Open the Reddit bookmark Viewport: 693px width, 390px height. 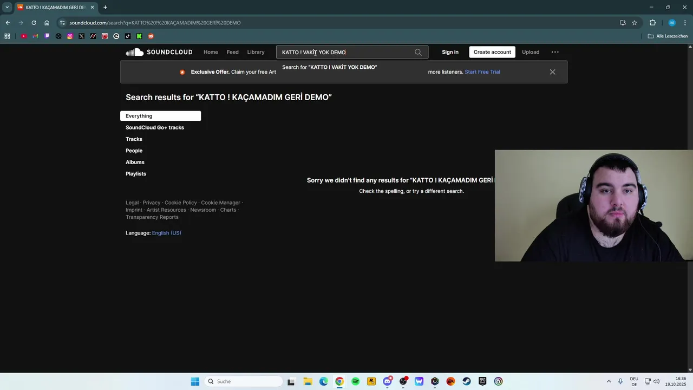pos(151,36)
